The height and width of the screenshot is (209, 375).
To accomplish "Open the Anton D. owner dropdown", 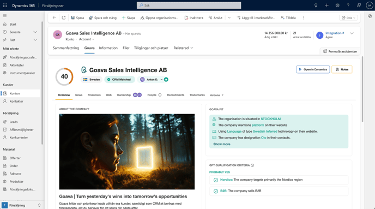I will pos(151,80).
